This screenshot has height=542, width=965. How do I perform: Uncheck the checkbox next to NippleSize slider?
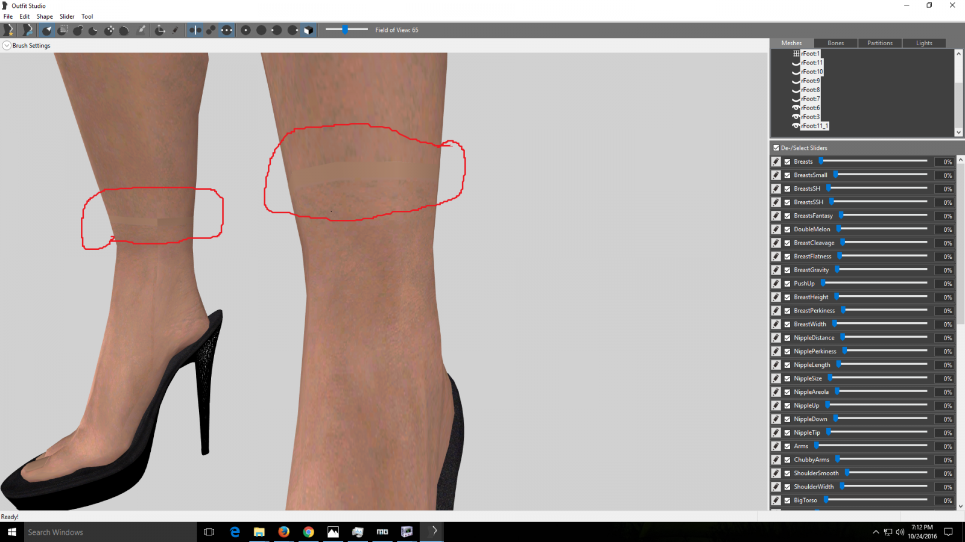tap(787, 378)
